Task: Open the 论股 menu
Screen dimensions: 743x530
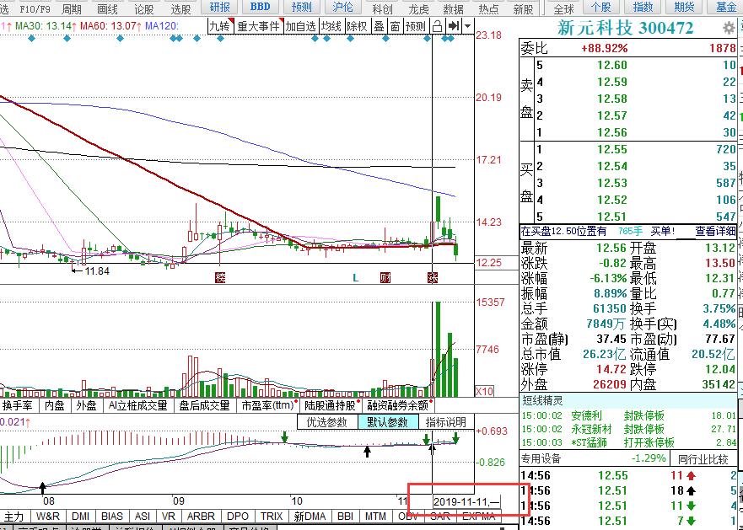Action: pos(144,8)
